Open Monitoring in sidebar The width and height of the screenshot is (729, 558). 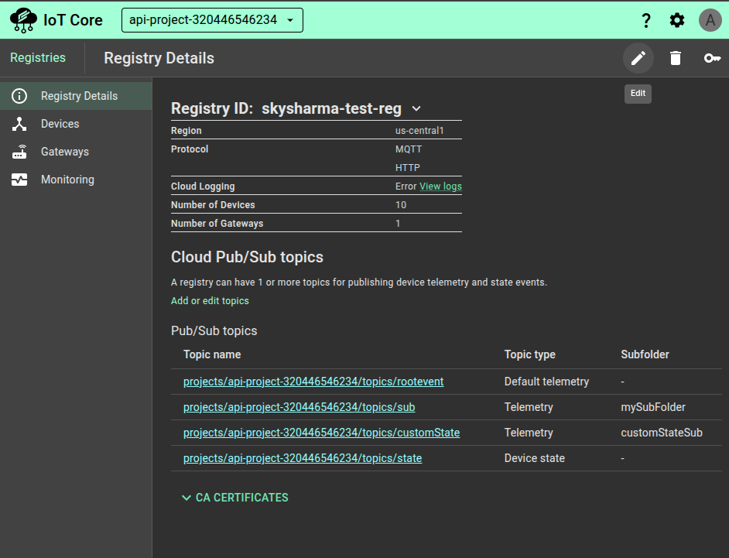tap(76, 180)
